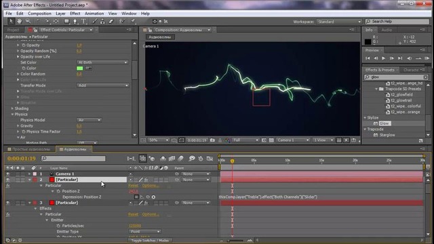Click the timeline layer search field
Screen dimensions: 434x244
[x=73, y=159]
